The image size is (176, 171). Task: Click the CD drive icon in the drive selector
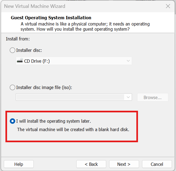tap(20, 61)
